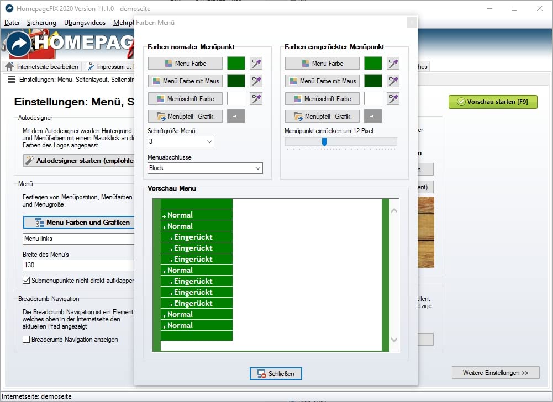Open the Menü links position dropdown

pos(78,239)
